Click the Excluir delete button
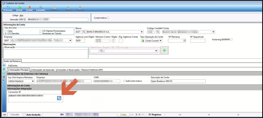Image resolution: width=263 pixels, height=118 pixels. coord(30,9)
